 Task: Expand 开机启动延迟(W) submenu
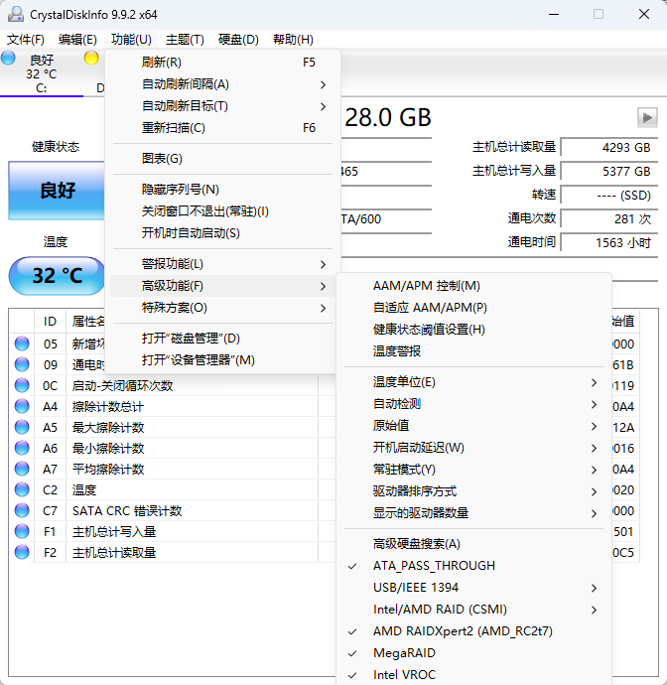click(x=473, y=448)
